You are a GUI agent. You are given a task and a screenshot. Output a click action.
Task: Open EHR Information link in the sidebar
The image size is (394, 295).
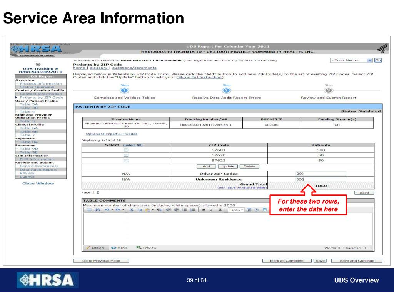37,159
